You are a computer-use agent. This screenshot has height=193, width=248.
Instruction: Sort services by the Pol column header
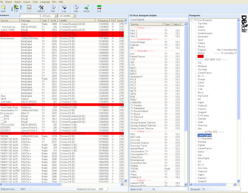tap(113, 21)
